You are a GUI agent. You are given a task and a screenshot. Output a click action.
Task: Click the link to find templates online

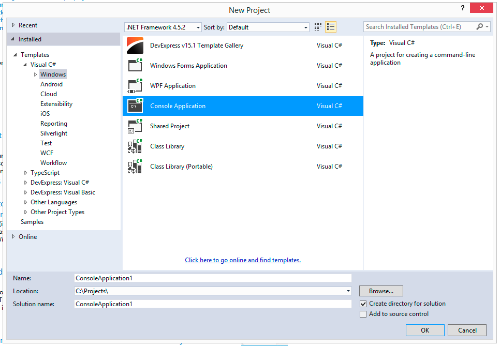(x=242, y=260)
